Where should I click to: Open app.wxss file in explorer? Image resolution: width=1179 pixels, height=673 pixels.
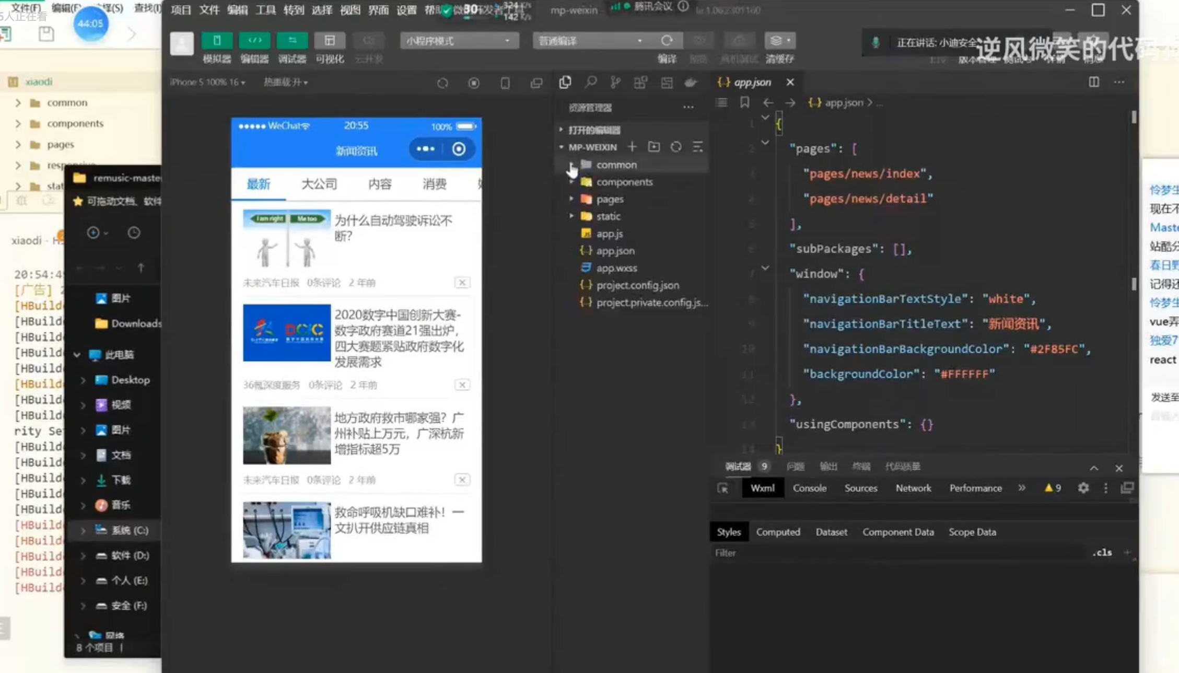(x=616, y=268)
